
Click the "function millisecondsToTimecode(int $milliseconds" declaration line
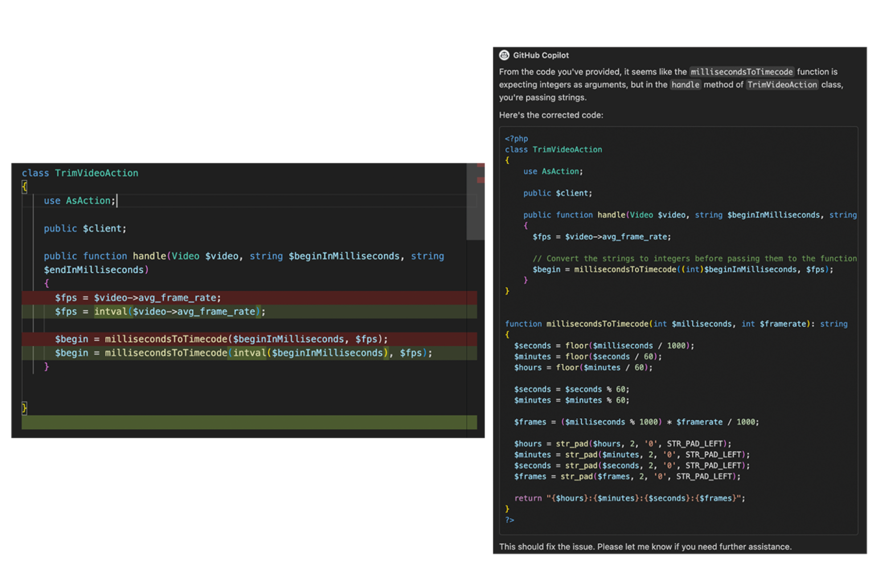pos(676,324)
